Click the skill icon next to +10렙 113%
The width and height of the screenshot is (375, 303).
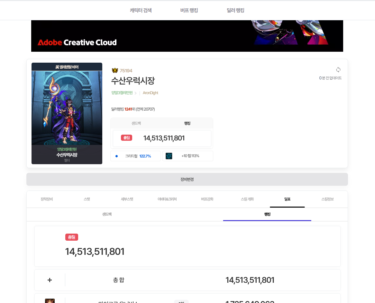[169, 156]
